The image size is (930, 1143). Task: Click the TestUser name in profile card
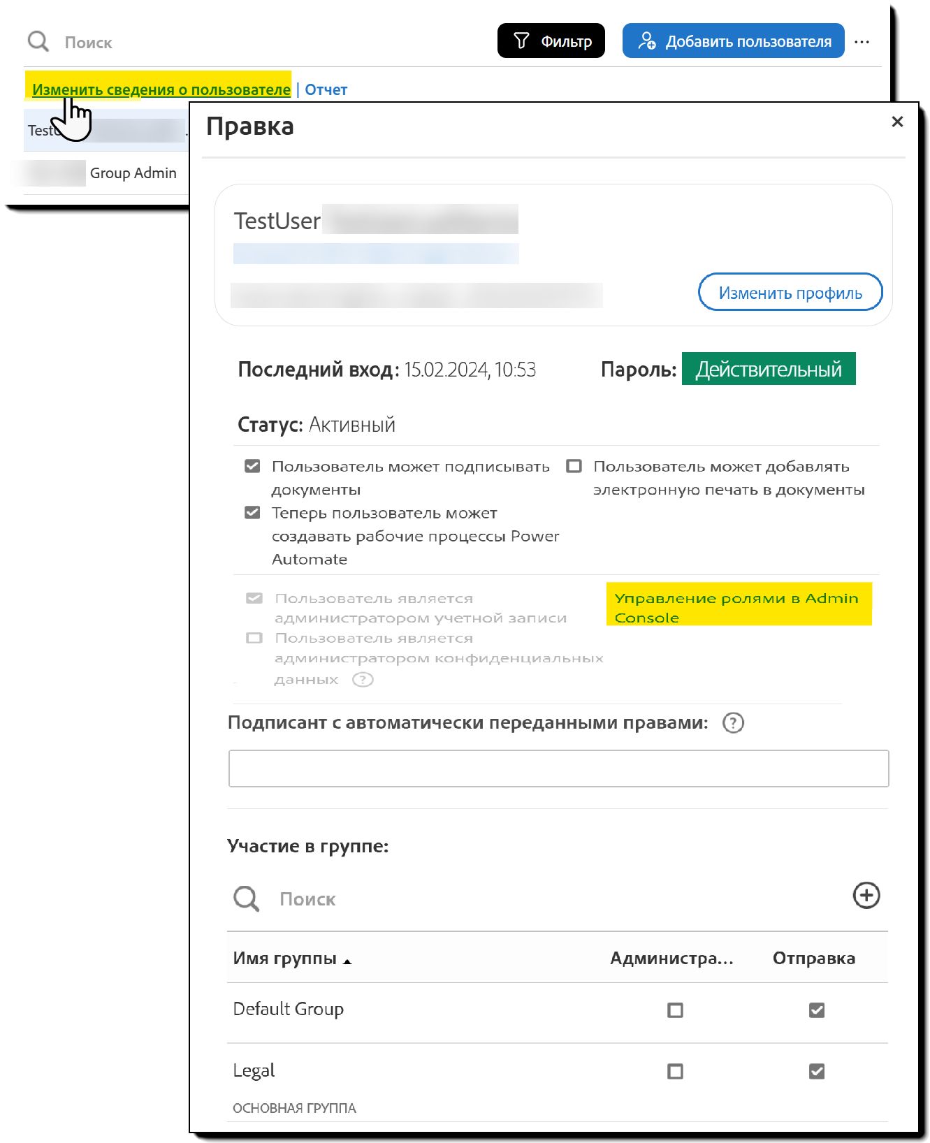click(277, 221)
